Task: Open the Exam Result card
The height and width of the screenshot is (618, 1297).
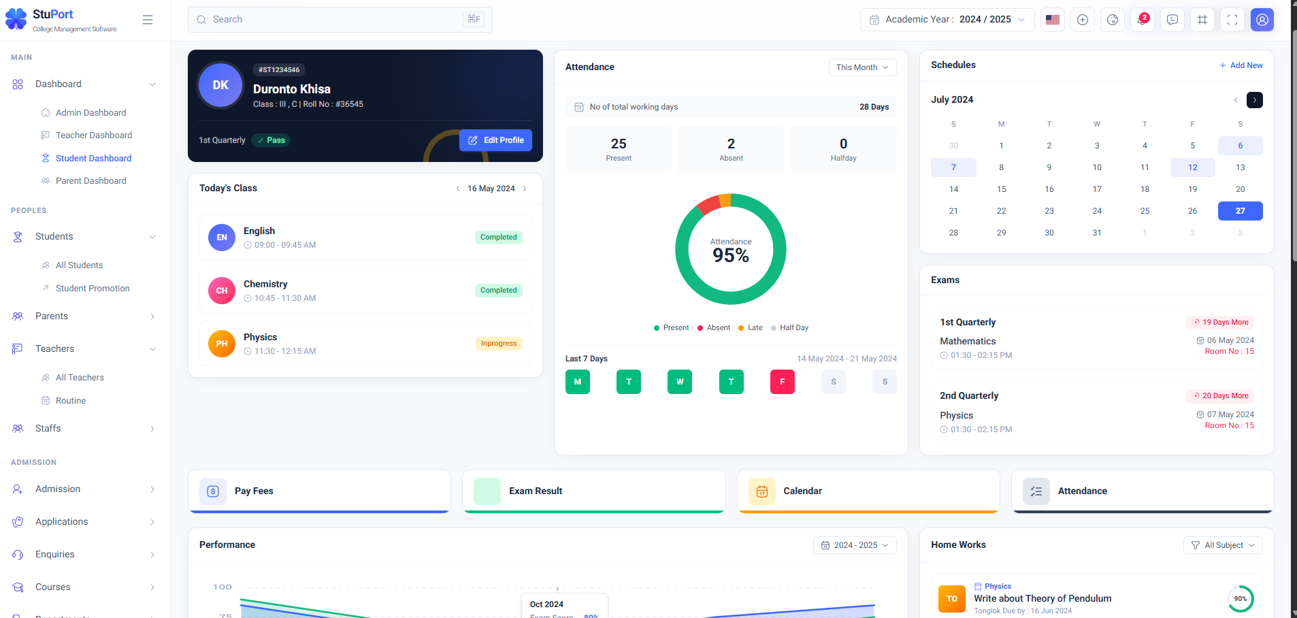Action: coord(594,491)
